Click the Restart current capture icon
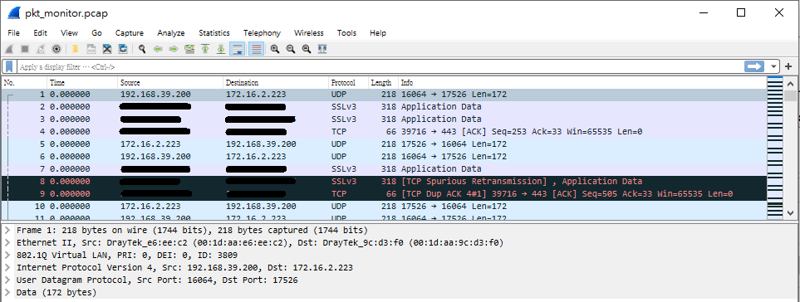The image size is (800, 302). pyautogui.click(x=41, y=49)
